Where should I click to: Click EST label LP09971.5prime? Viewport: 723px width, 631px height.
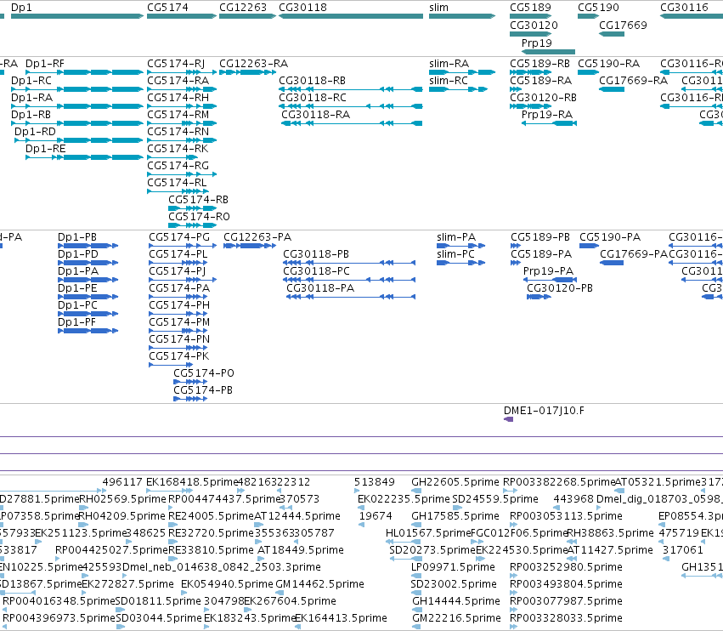[x=454, y=567]
